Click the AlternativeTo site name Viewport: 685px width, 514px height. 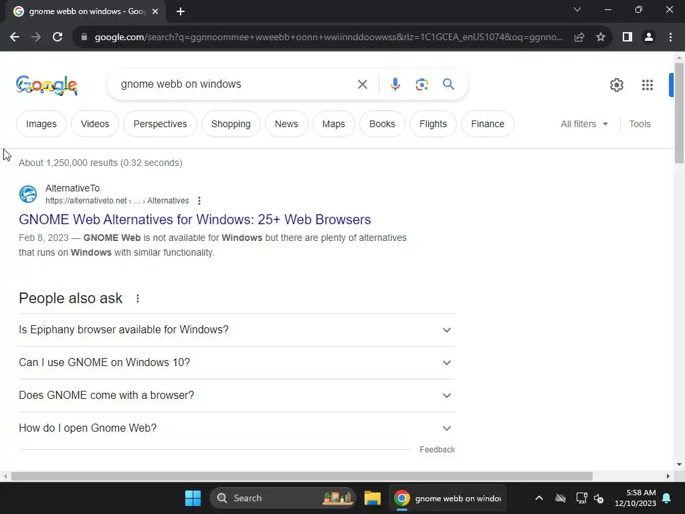point(72,188)
